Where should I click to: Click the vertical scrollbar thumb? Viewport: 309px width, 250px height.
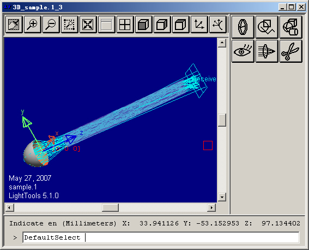point(222,120)
